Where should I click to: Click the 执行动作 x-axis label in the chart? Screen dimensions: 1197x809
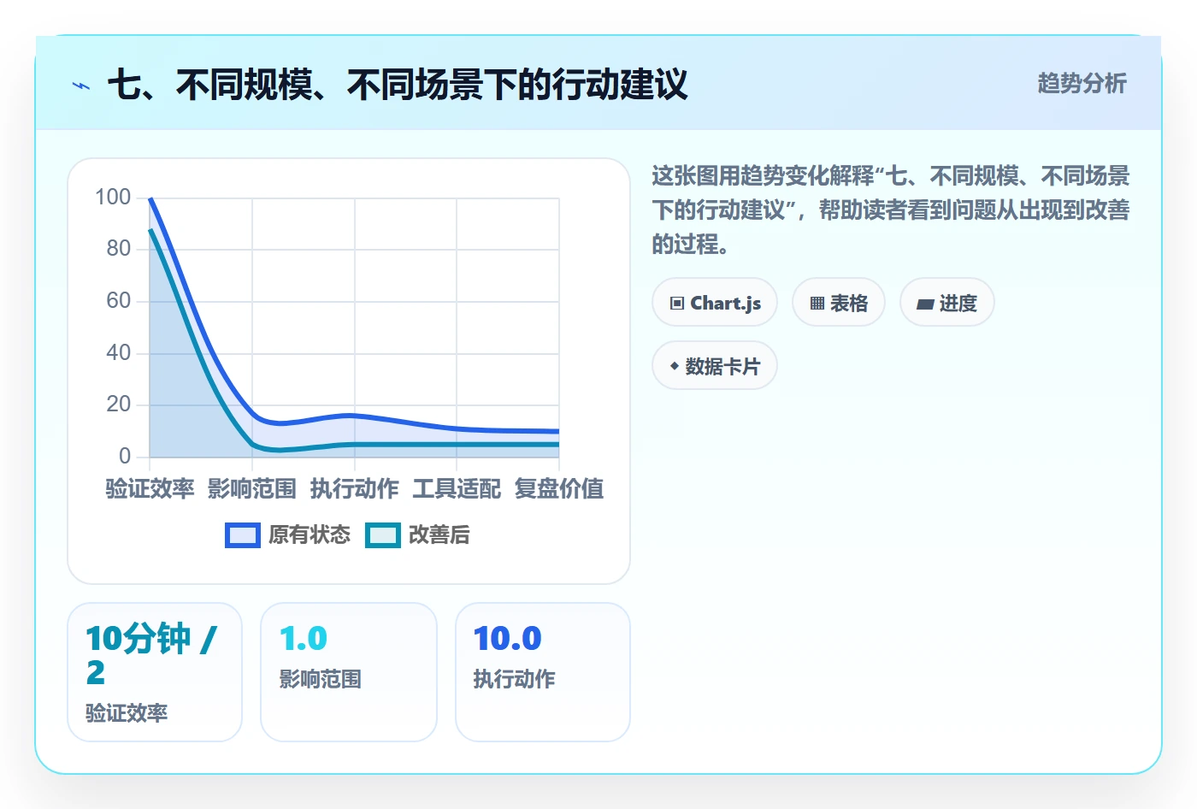[x=355, y=489]
